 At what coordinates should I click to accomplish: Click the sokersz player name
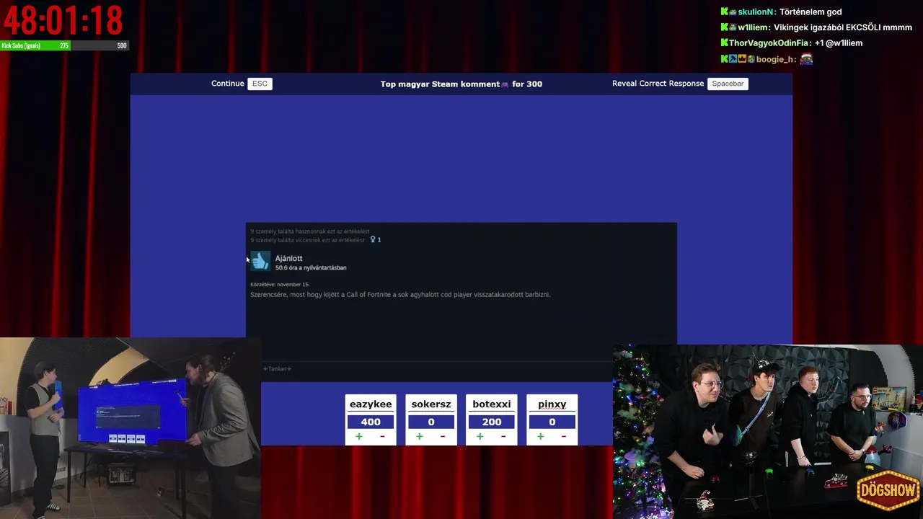click(431, 404)
